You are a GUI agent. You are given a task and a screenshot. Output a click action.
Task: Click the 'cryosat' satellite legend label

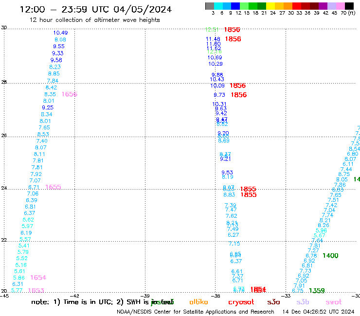241,302
